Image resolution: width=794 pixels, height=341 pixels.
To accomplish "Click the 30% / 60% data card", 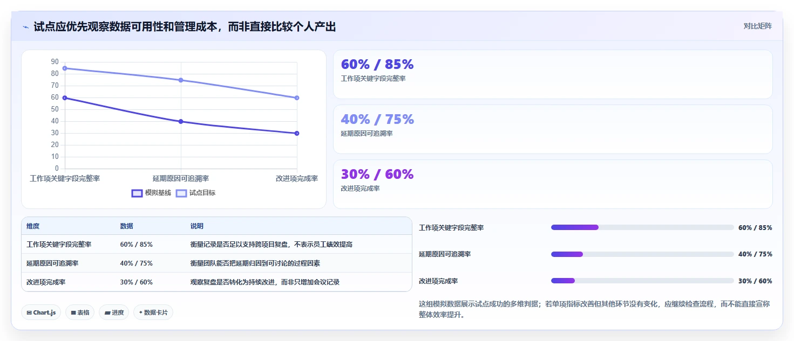I will coord(553,184).
